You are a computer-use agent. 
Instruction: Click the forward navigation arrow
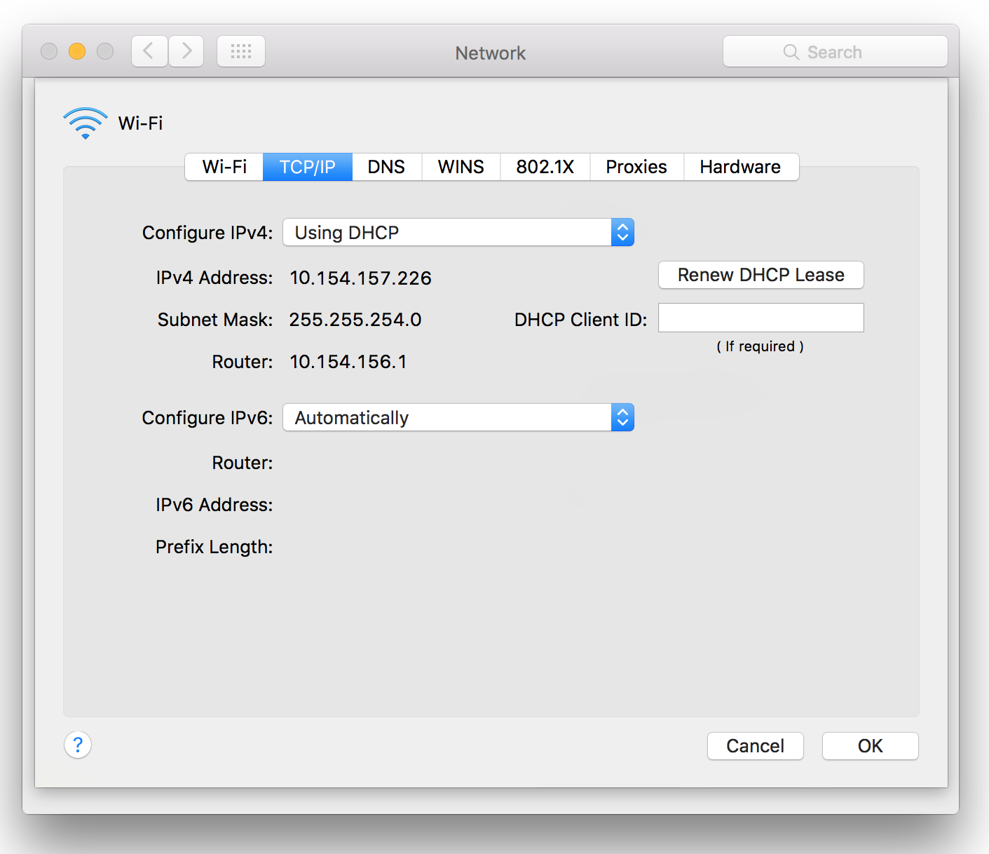click(x=185, y=50)
